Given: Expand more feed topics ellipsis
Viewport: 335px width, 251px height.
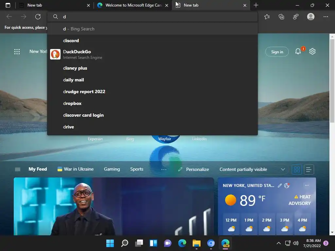Looking at the screenshot, I should click(164, 170).
